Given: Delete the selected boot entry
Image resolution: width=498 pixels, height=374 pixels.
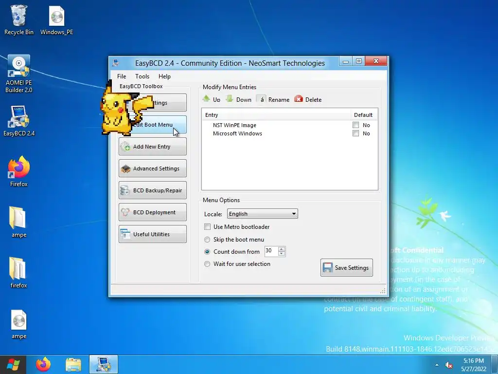Looking at the screenshot, I should point(308,99).
